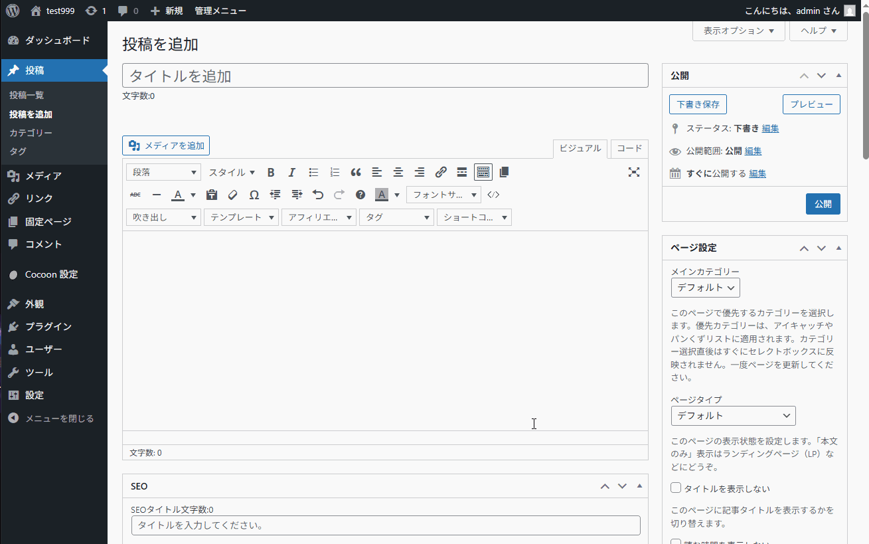
Task: Open the メインカテゴリー select box
Action: [x=706, y=288]
